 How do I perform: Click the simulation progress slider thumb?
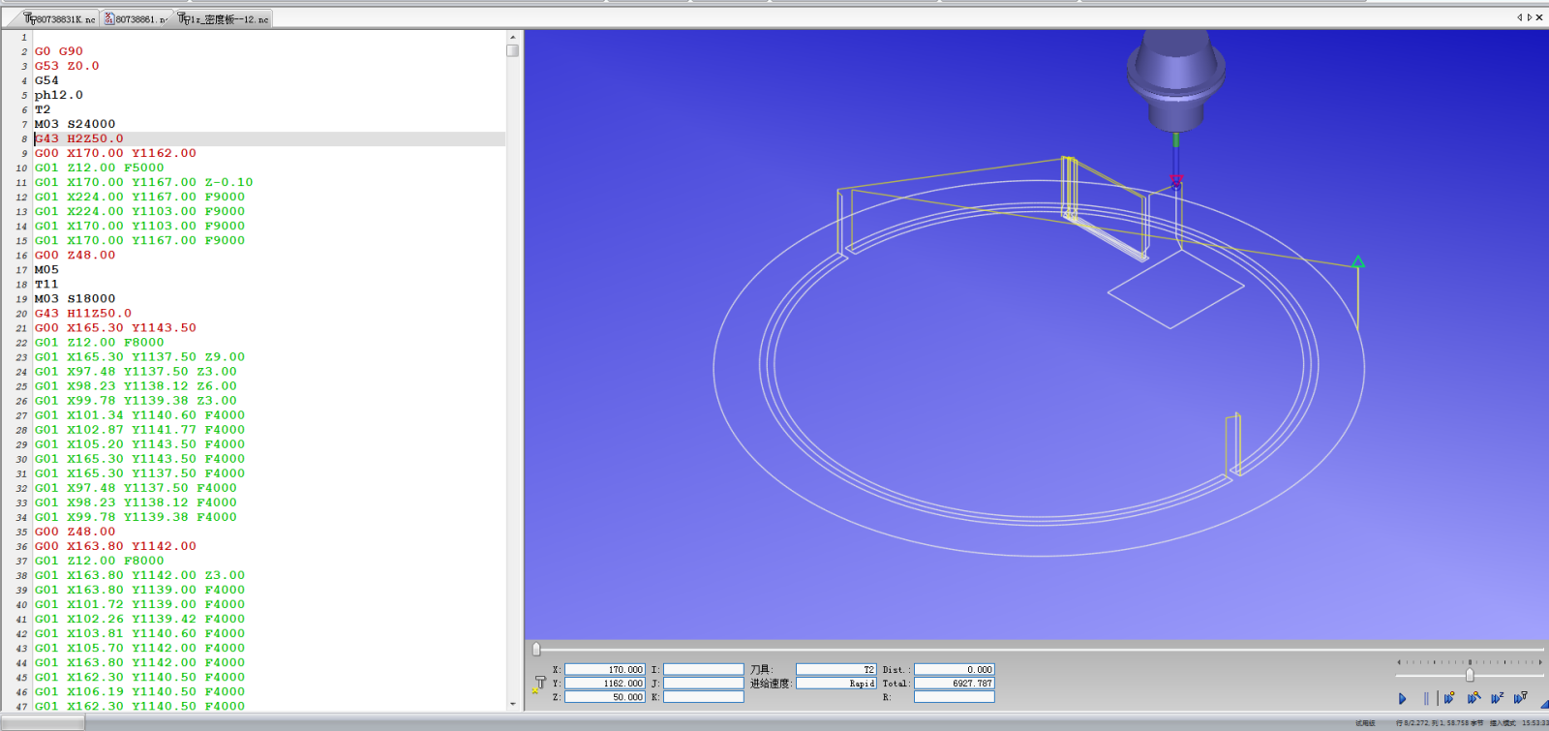point(536,650)
